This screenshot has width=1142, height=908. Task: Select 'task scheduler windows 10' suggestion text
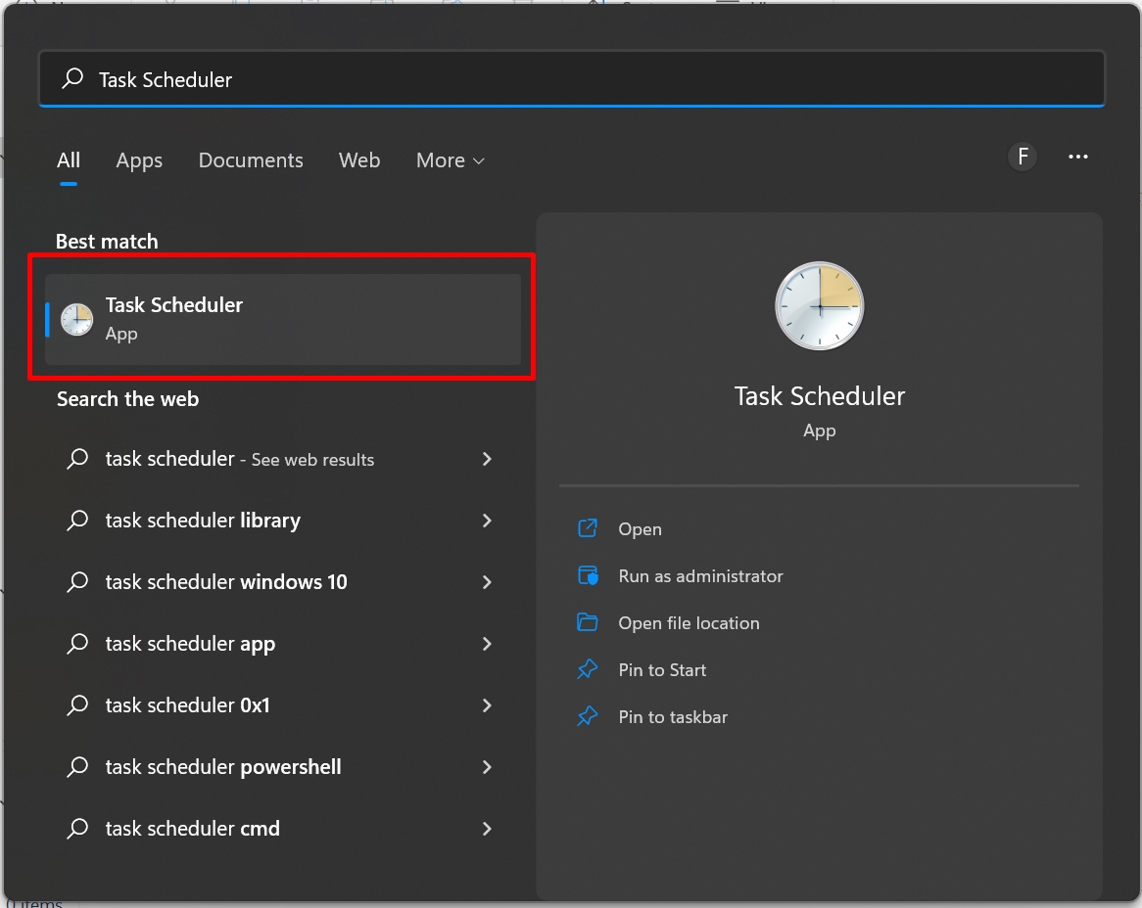(x=226, y=582)
